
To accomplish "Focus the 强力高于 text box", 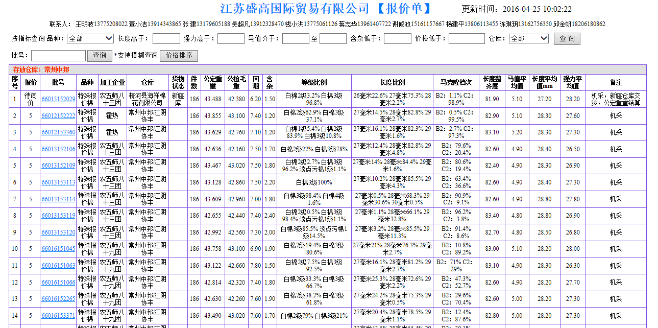I will [x=231, y=39].
